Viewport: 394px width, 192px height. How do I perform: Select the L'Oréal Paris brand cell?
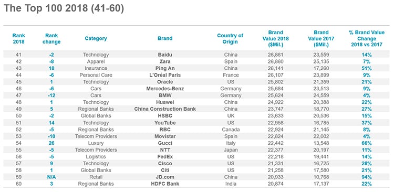(x=165, y=75)
